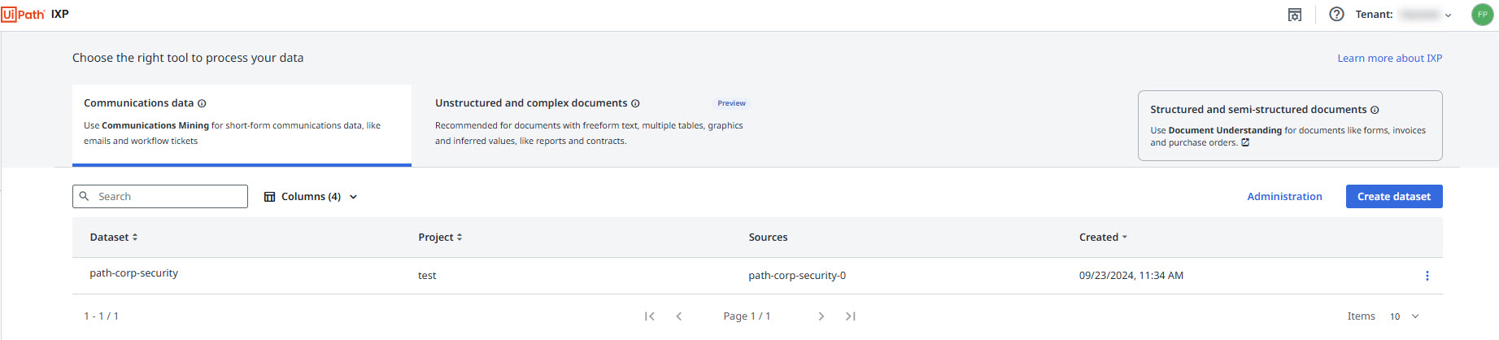Open Learn more about IXP link

pyautogui.click(x=1389, y=59)
